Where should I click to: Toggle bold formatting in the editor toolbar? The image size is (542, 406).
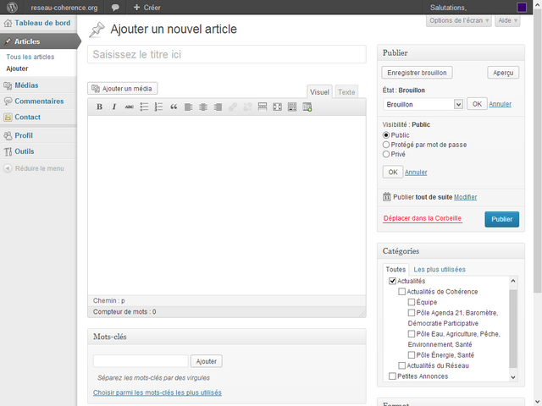coord(99,107)
